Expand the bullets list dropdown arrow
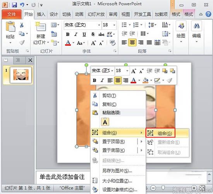 [130, 25]
